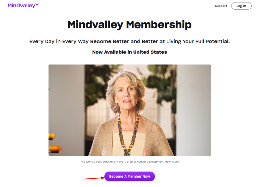
Task: Select the Mindvalley Membership heading
Action: [129, 25]
